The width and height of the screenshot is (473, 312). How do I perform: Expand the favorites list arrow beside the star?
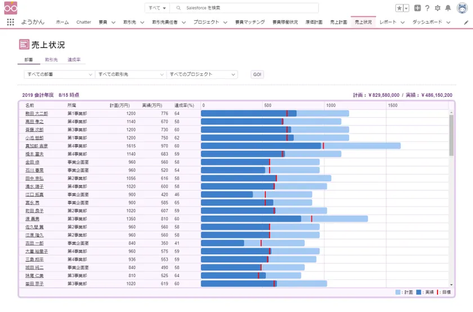[x=407, y=8]
